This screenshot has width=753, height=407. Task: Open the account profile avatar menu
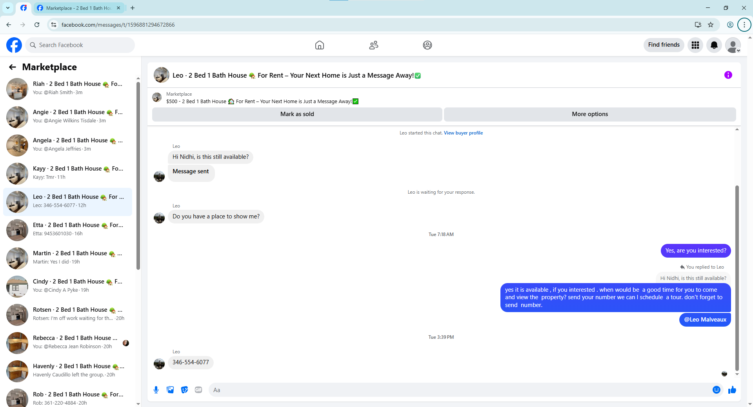point(733,45)
